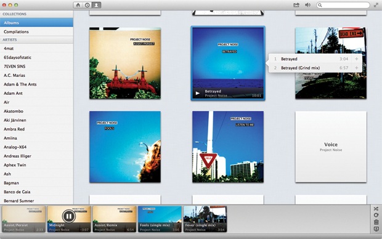The height and width of the screenshot is (239, 382).
Task: Add Betrayed (Grind mix) to queue
Action: 356,68
